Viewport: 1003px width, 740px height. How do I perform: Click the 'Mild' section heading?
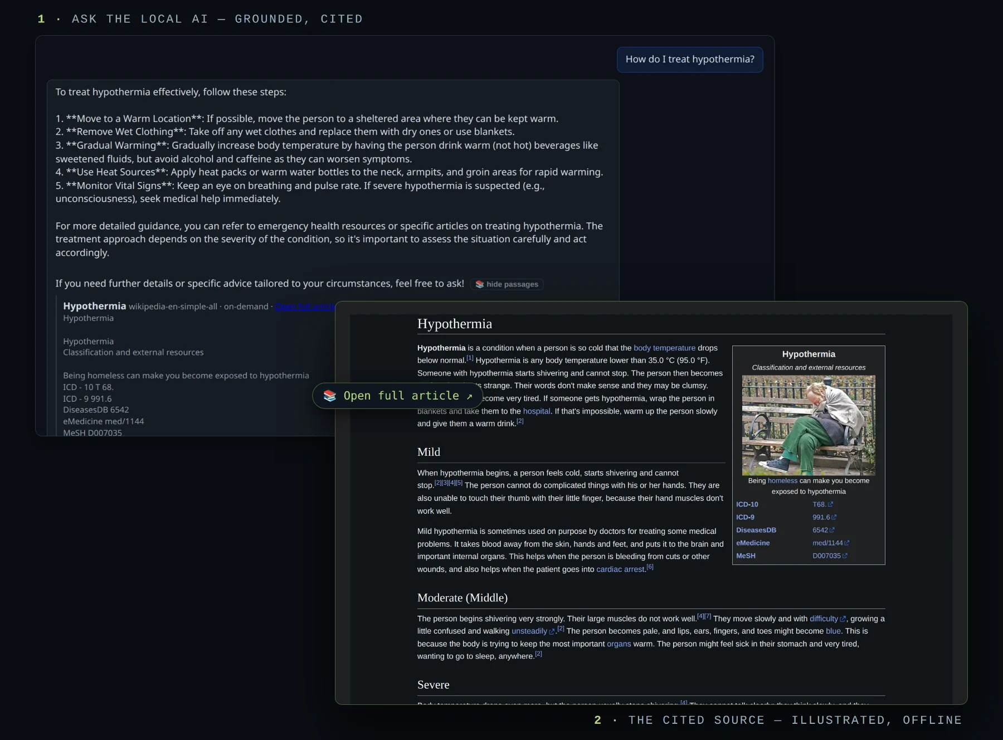[429, 452]
